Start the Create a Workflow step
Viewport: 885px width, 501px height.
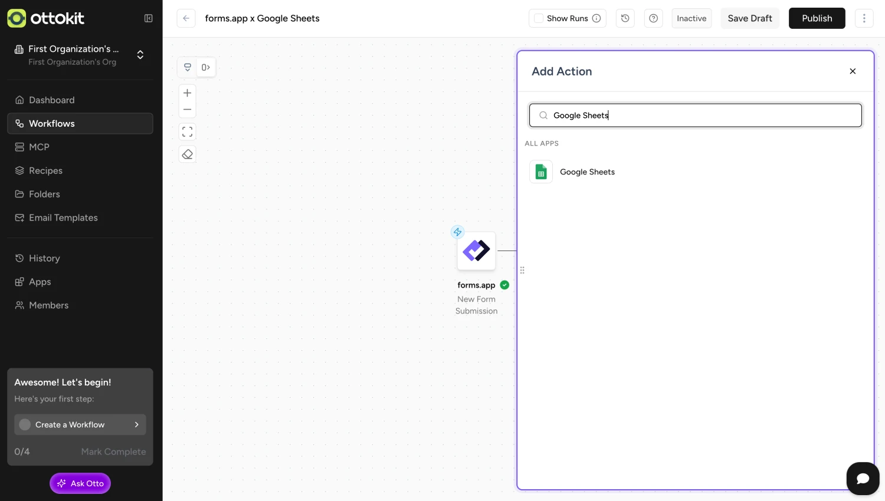[80, 424]
